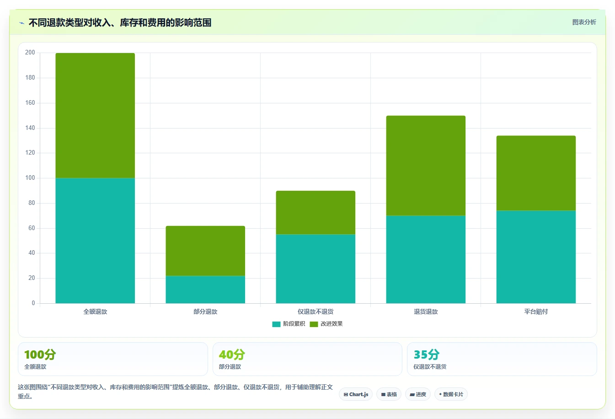Click the teal segment of 全额退款 bar

click(95, 241)
